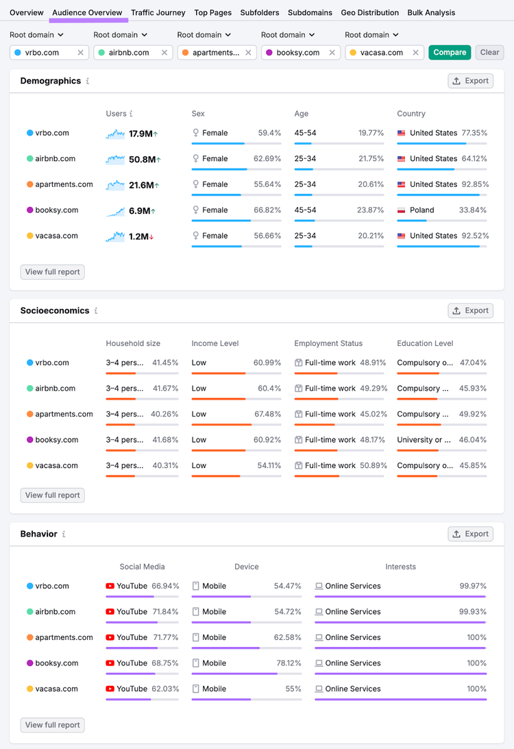Click red down arrow beside vacasa.com 1.2M
This screenshot has height=749, width=514.
[151, 237]
